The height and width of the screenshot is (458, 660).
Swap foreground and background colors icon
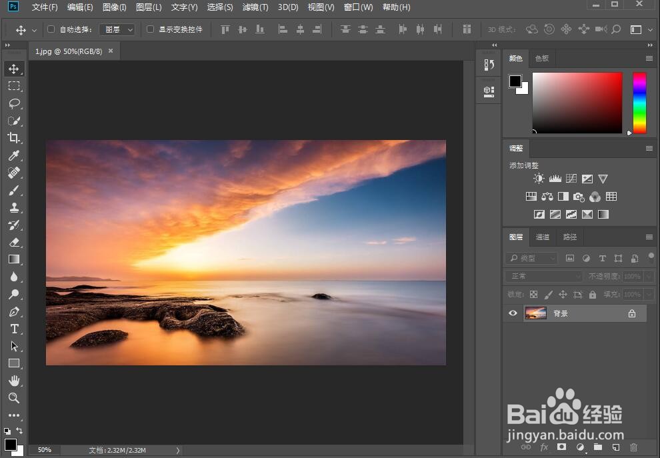coord(19,431)
